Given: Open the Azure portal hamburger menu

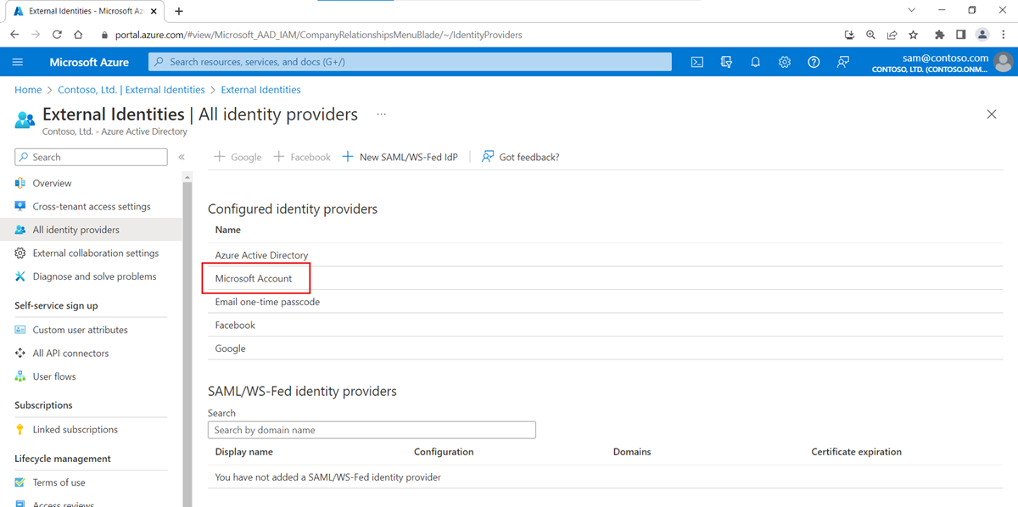Looking at the screenshot, I should (x=18, y=62).
